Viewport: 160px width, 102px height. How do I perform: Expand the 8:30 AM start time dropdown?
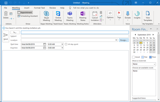[x=62, y=44]
